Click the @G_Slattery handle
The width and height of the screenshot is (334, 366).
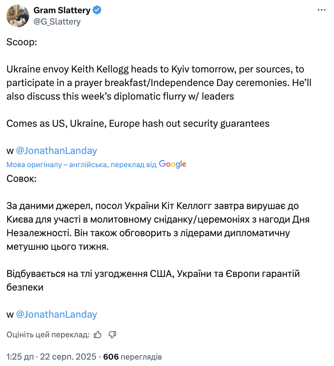(x=58, y=22)
